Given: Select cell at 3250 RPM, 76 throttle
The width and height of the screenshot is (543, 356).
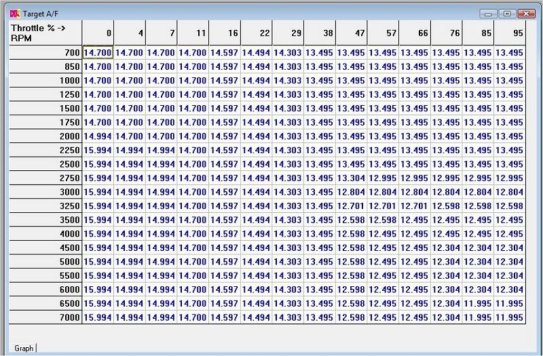Looking at the screenshot, I should coord(446,206).
